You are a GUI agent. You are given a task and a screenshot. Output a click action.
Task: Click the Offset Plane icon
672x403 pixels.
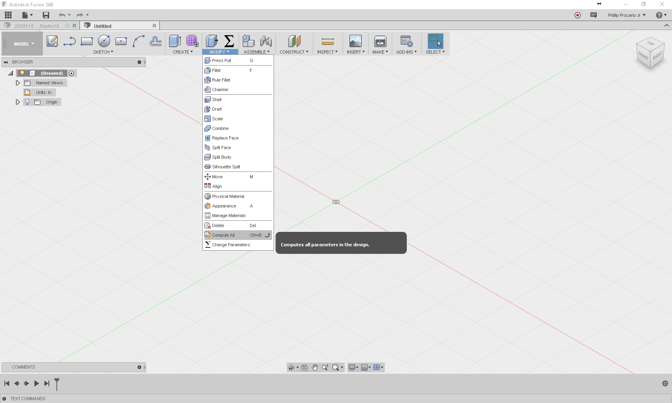tap(294, 41)
